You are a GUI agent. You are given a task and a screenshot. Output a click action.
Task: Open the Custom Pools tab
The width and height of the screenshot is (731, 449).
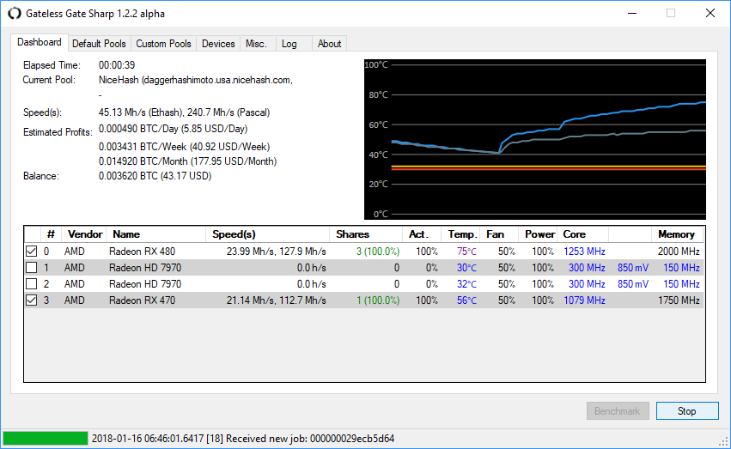[x=163, y=44]
